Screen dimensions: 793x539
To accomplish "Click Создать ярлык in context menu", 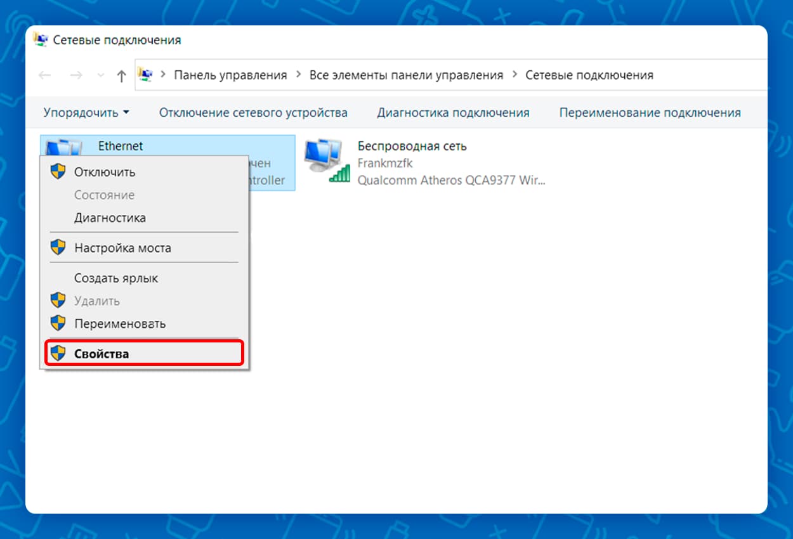I will coord(116,278).
